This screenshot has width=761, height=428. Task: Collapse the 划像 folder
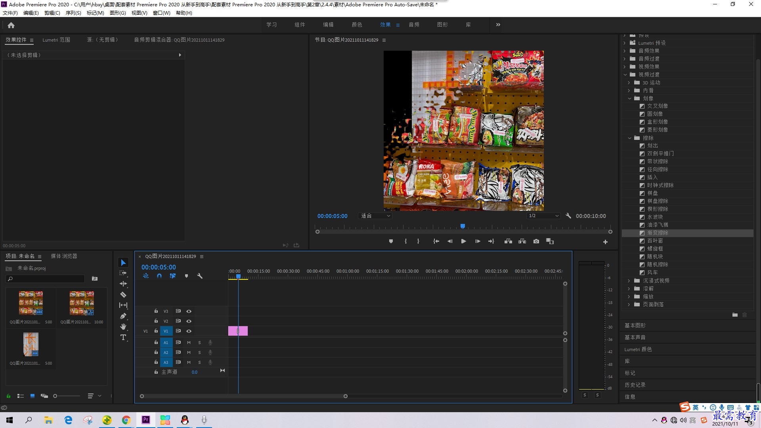tap(629, 98)
